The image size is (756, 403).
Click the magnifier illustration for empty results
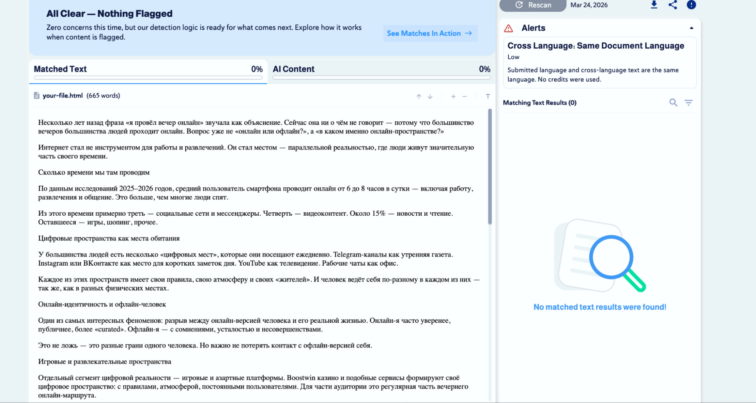click(x=600, y=256)
